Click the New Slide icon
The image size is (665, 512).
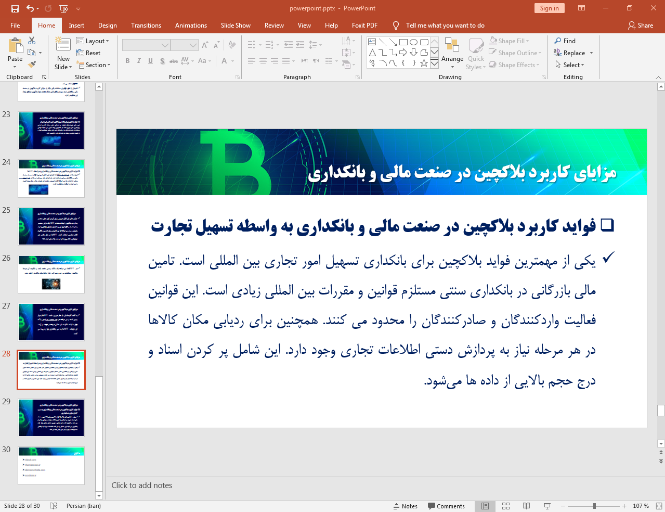pyautogui.click(x=63, y=45)
